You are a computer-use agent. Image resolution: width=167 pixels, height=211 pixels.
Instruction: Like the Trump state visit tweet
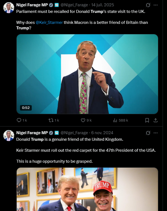point(83,120)
